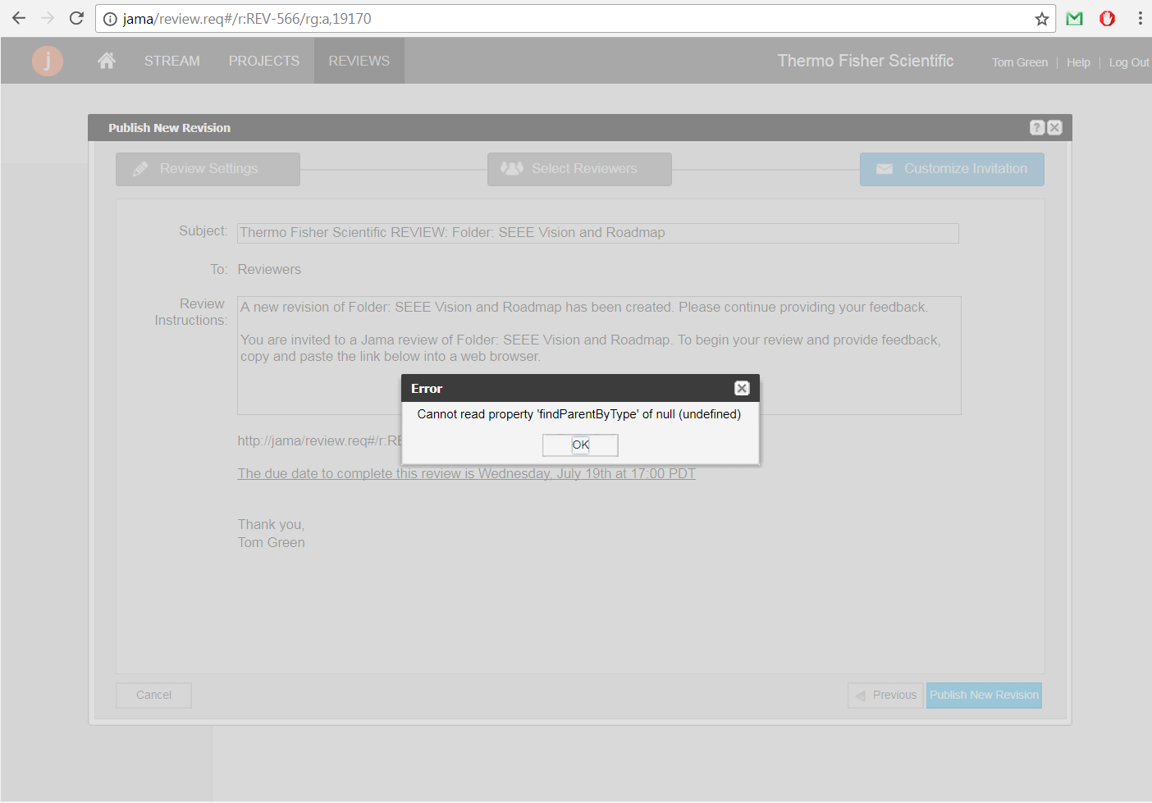1152x803 pixels.
Task: Click the Previous button
Action: tap(885, 695)
